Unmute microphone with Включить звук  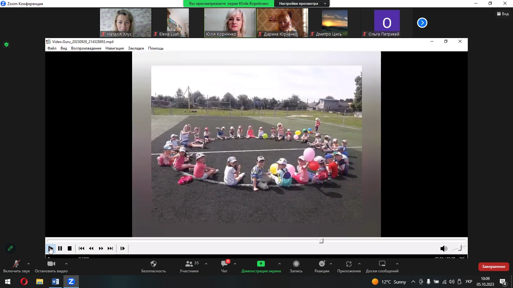pyautogui.click(x=16, y=267)
